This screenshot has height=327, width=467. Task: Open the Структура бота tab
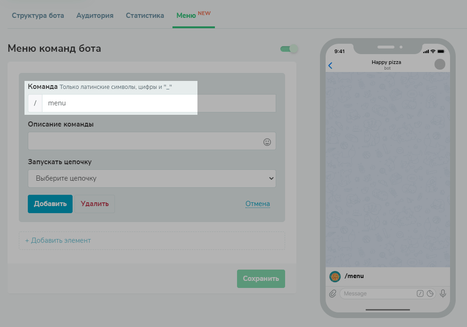(38, 16)
